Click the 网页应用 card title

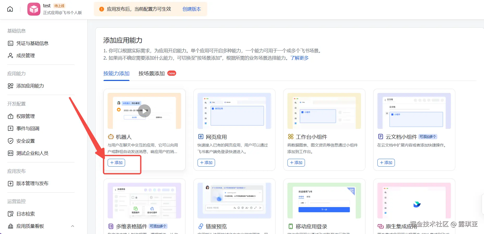[x=216, y=137]
